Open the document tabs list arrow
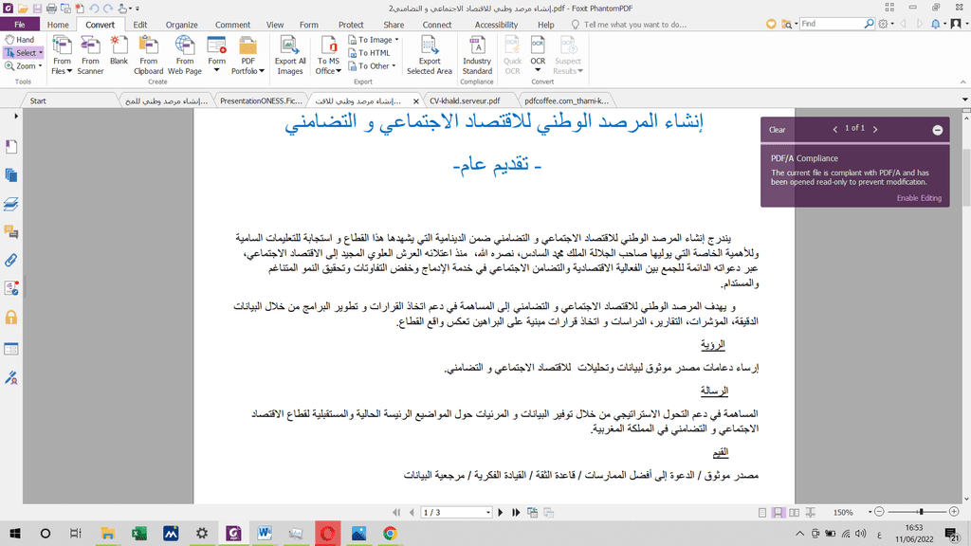Screen dimensions: 971x546 (x=964, y=100)
